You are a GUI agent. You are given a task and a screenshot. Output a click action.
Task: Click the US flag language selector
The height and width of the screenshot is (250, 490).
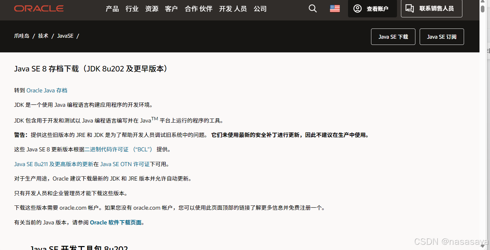click(335, 9)
